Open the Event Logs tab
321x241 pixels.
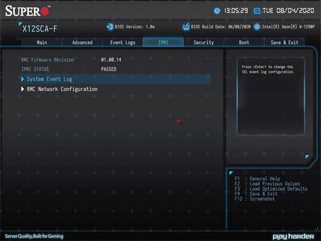[123, 42]
